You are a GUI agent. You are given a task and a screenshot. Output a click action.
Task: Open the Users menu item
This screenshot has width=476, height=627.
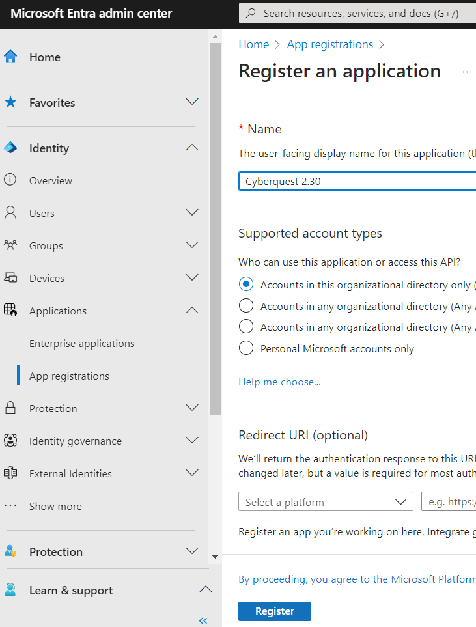[x=42, y=213]
